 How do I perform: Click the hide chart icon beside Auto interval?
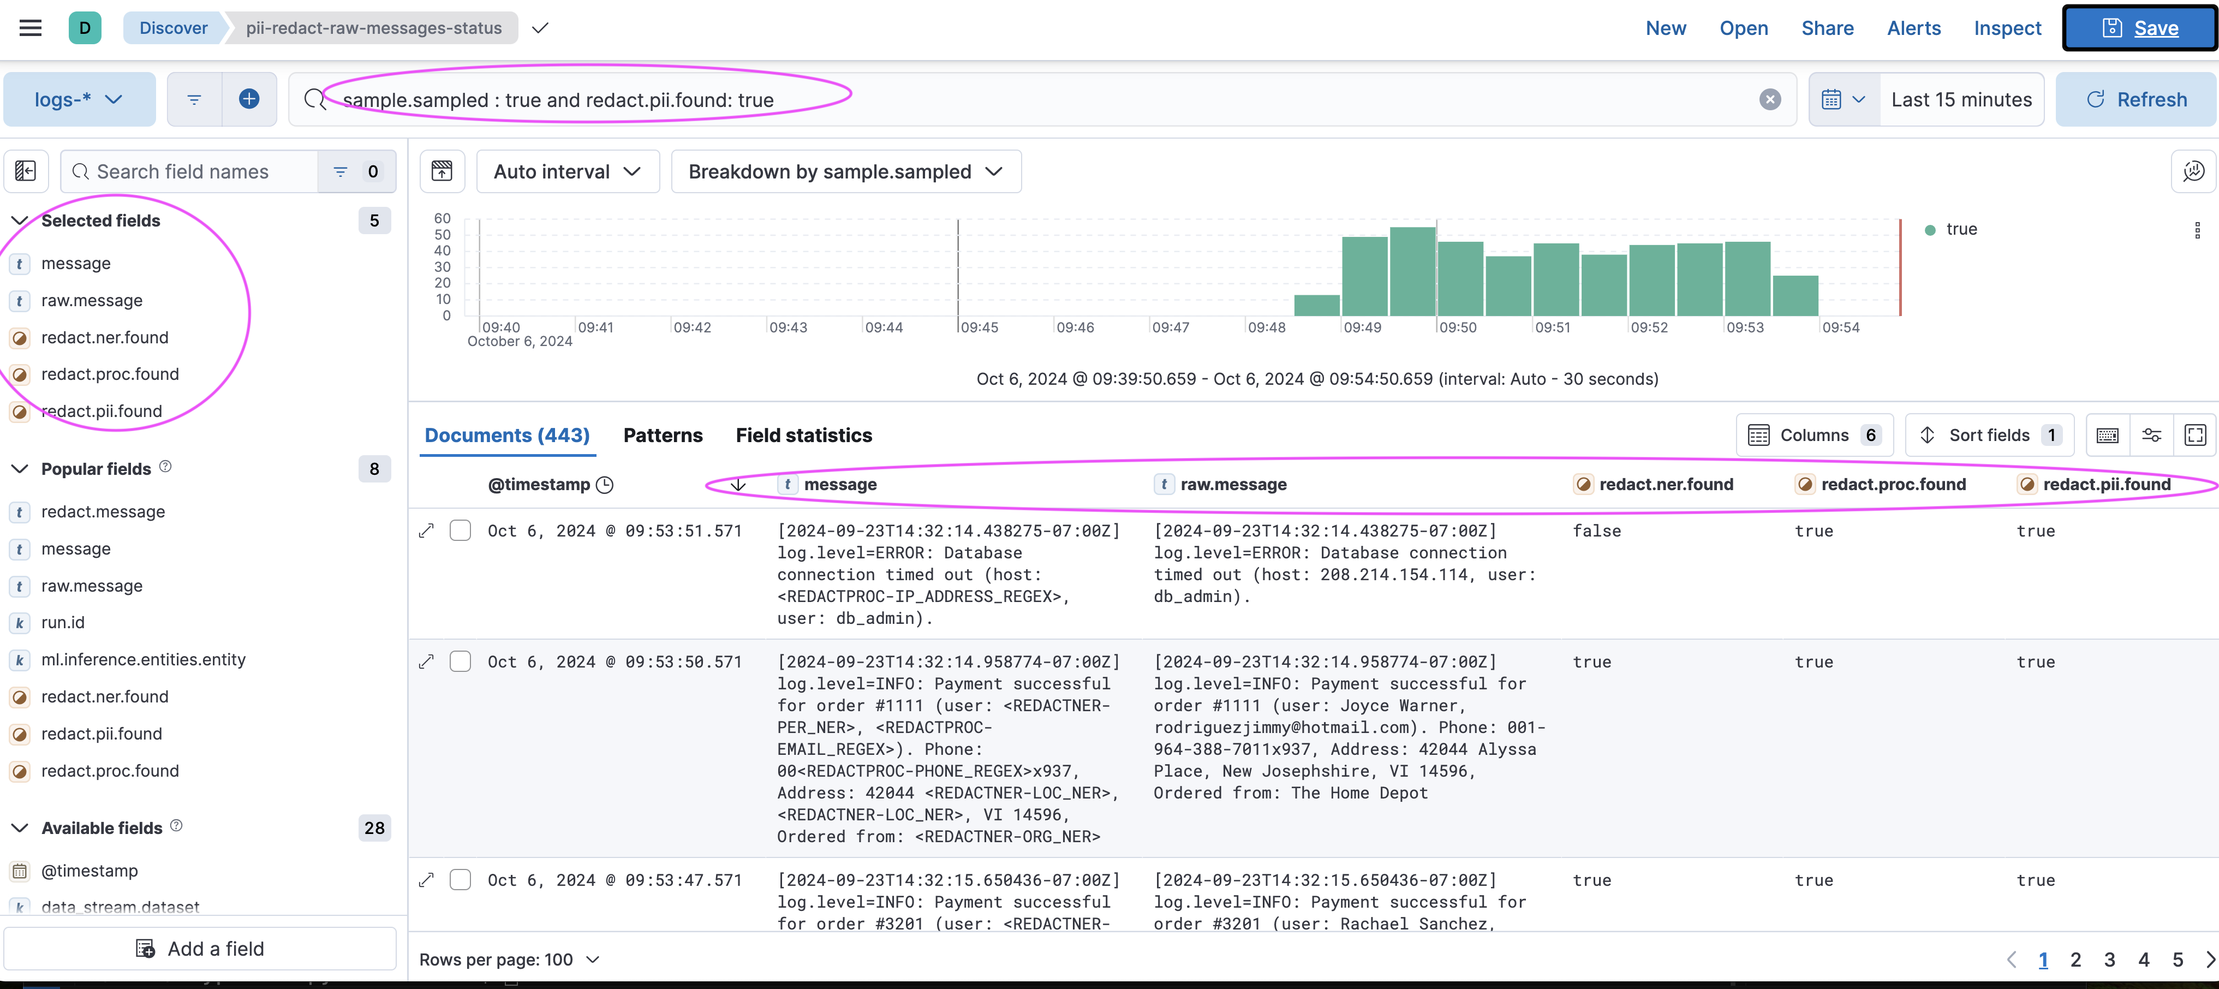point(442,171)
